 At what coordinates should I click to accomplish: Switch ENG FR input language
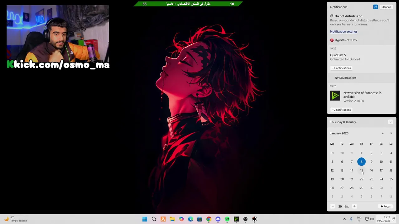pos(359,219)
